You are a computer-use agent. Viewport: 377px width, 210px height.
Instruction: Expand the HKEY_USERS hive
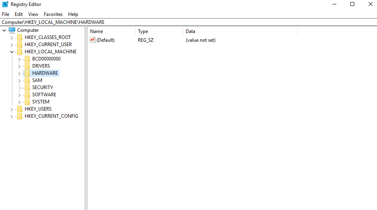[12, 109]
